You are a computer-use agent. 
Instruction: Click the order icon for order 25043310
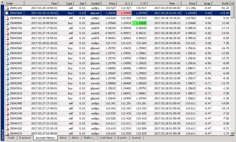7,93
